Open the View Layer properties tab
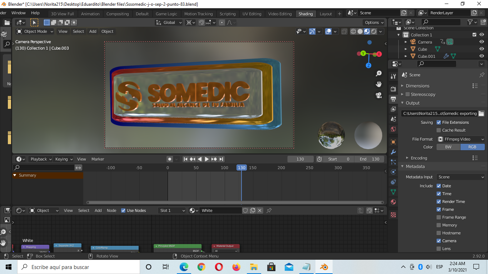Screen dimensions: 488x274 [393, 109]
